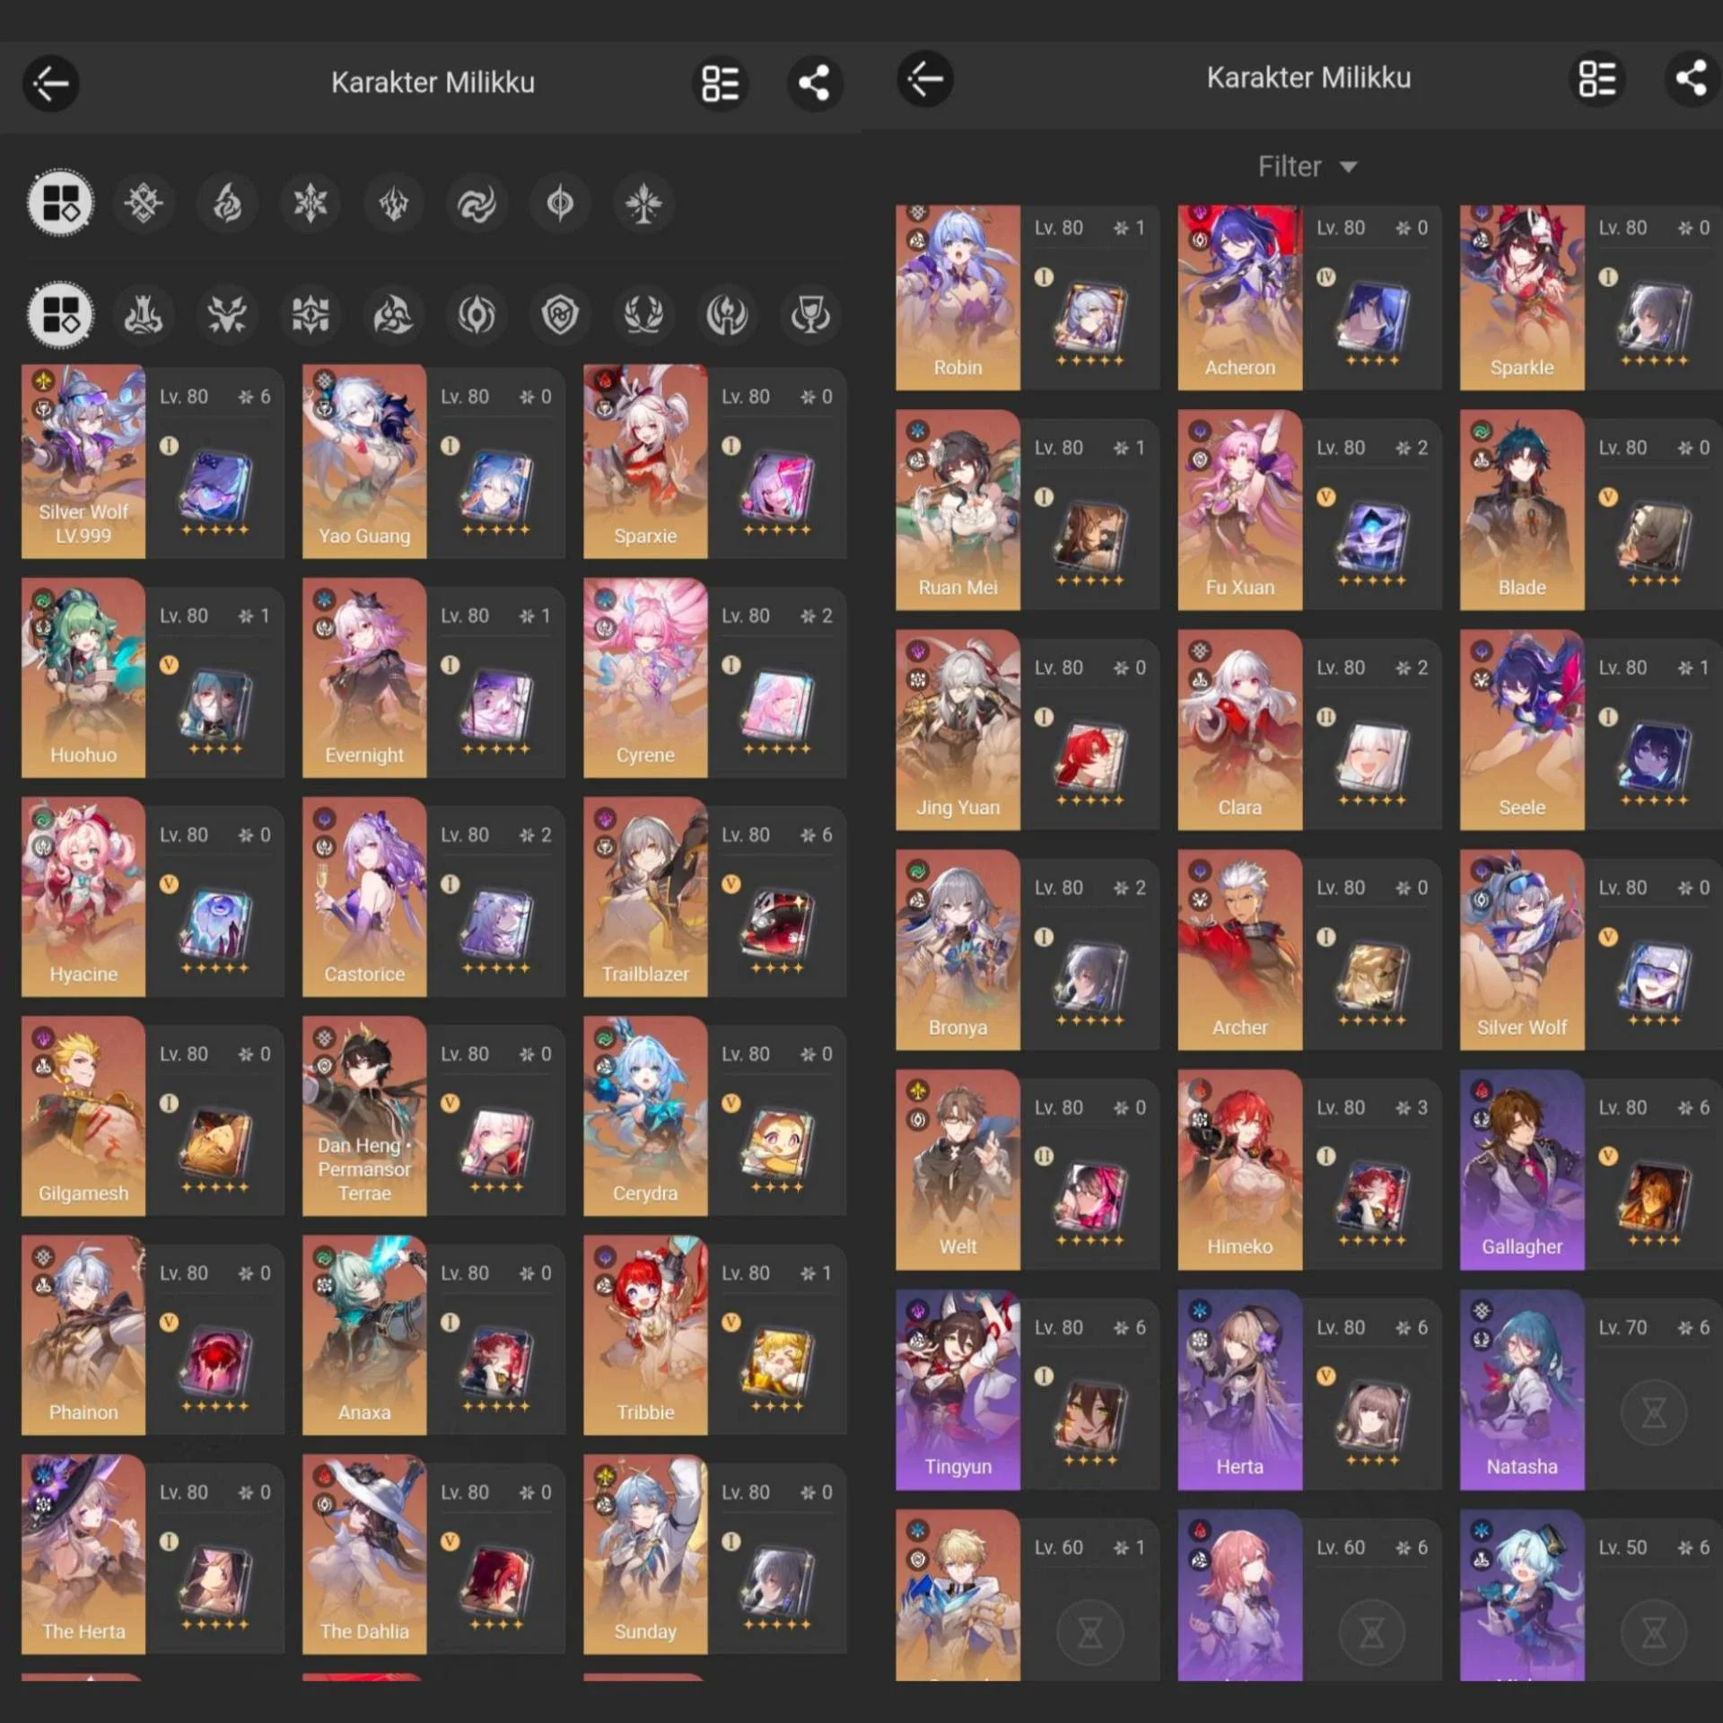Screen dimensions: 1723x1723
Task: Filter characters by Imaginary element
Action: [643, 203]
